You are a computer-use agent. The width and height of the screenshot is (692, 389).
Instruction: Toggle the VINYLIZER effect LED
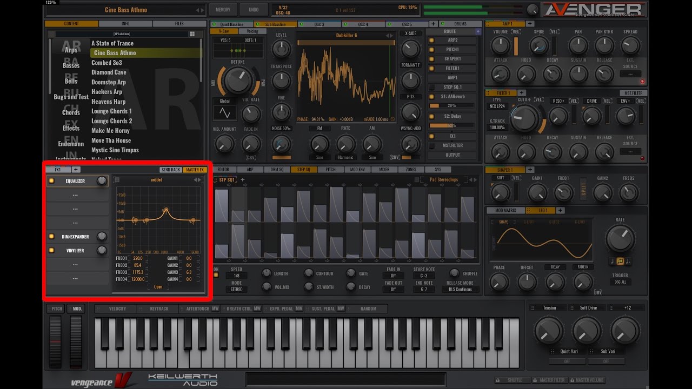coord(51,251)
